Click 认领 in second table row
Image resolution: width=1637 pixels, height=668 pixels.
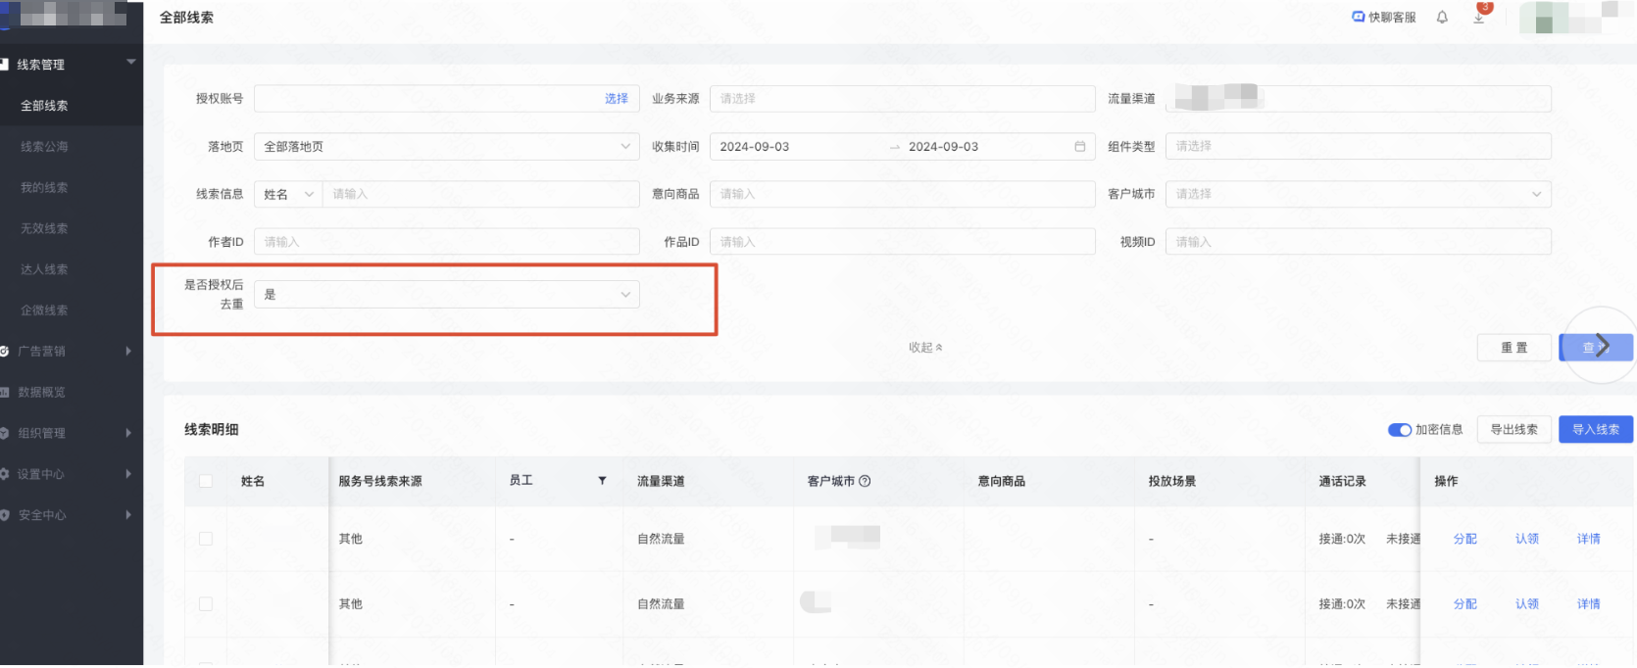pyautogui.click(x=1526, y=604)
